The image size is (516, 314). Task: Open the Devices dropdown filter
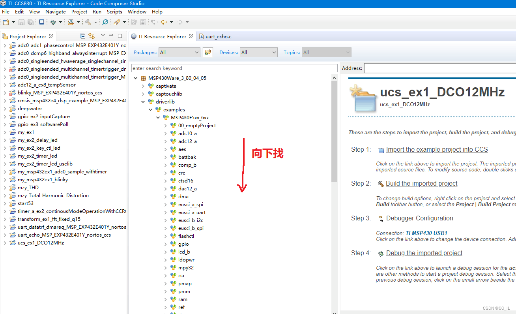pyautogui.click(x=258, y=52)
